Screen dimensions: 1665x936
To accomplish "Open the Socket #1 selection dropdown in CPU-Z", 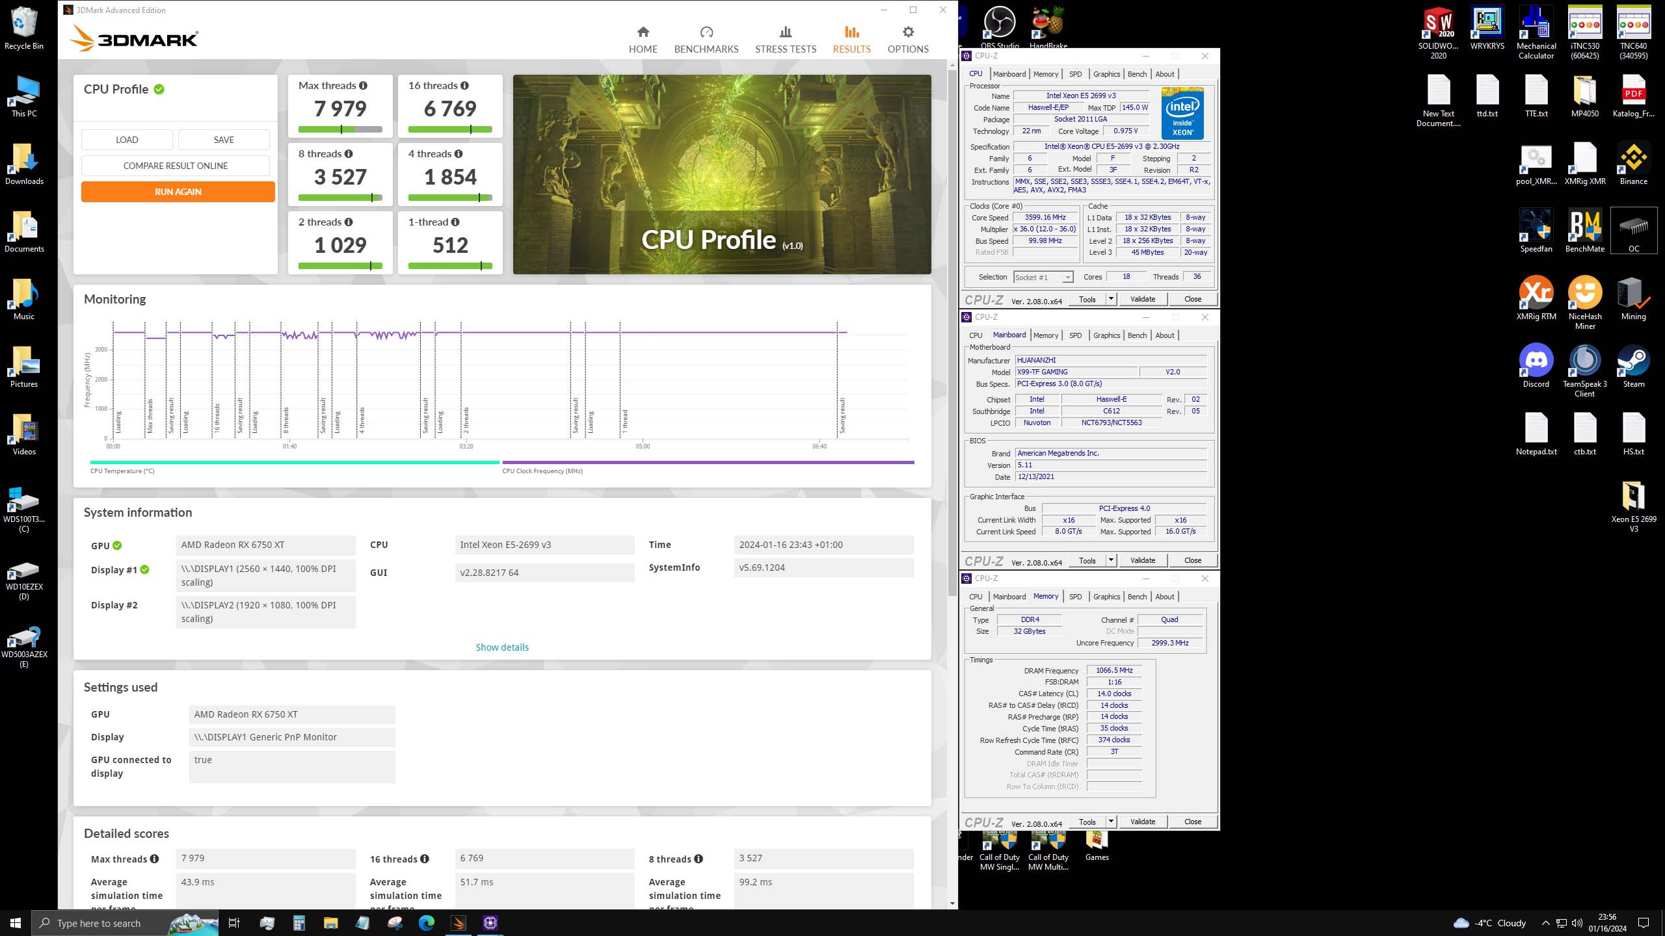I will (x=1043, y=278).
